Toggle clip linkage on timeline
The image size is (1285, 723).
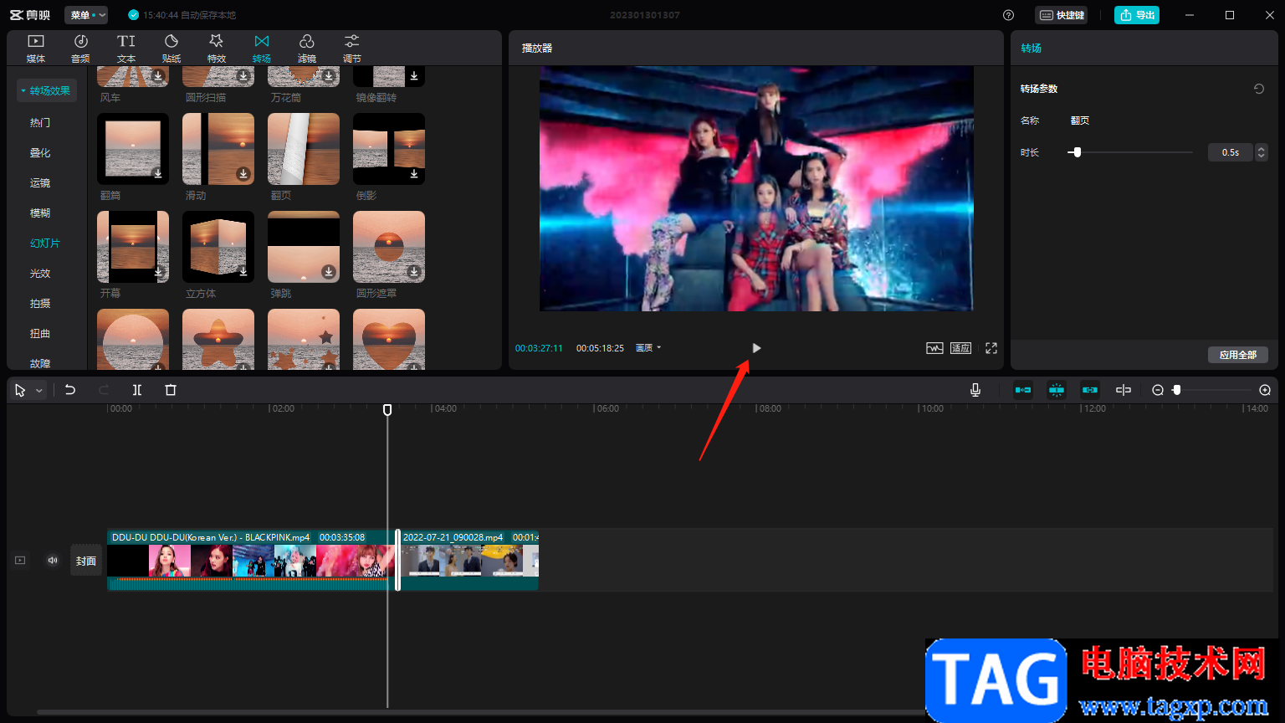pyautogui.click(x=1090, y=390)
